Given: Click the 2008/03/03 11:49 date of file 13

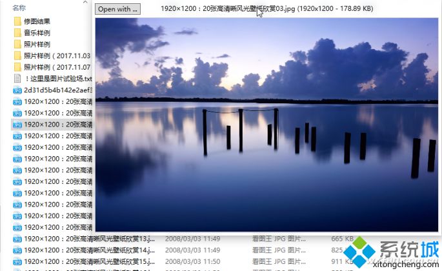Looking at the screenshot, I should tap(192, 239).
